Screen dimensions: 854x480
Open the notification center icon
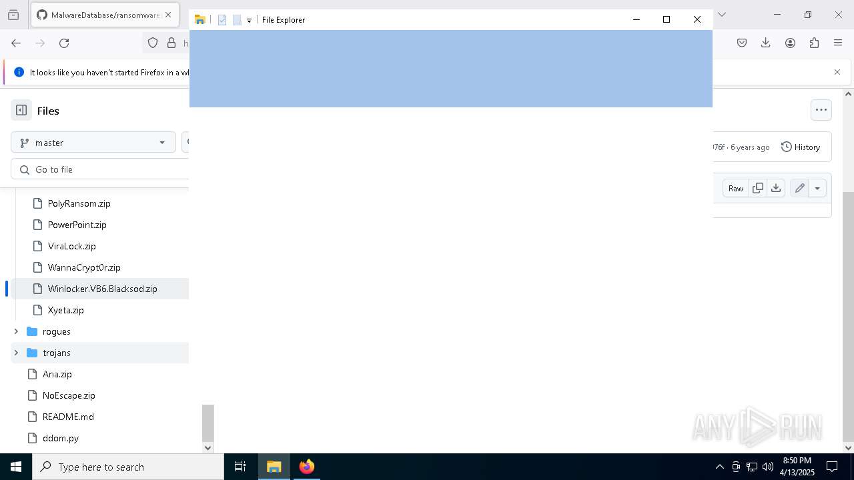tap(832, 467)
